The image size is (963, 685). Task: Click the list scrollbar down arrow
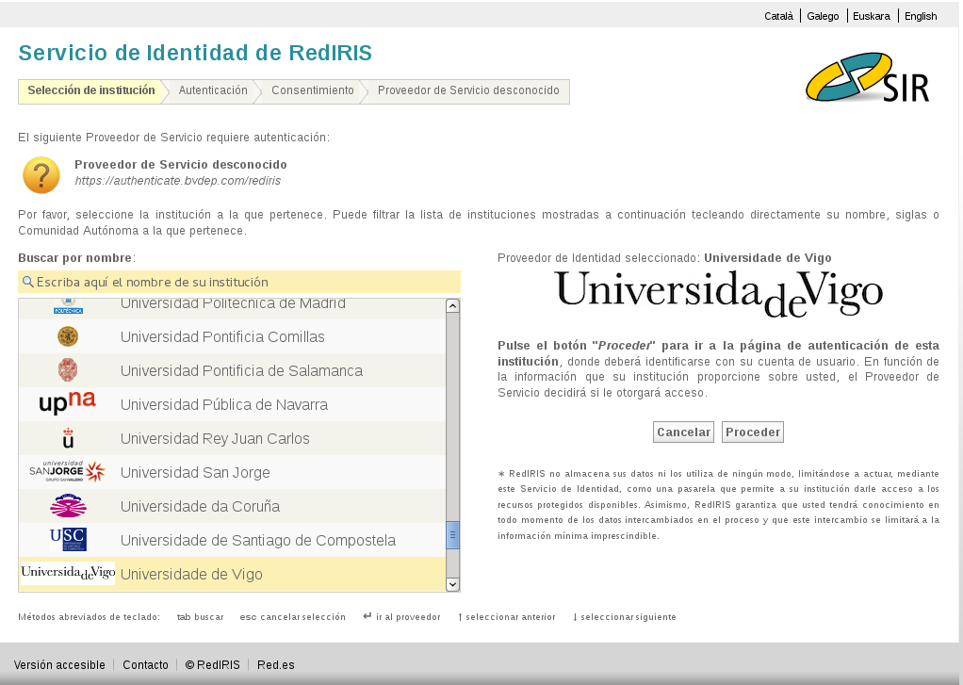coord(452,584)
